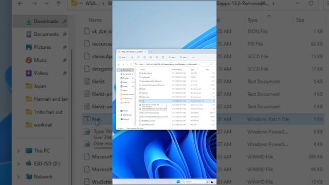Refresh the folder in the center Explorer window
The height and width of the screenshot is (185, 329).
pyautogui.click(x=211, y=64)
